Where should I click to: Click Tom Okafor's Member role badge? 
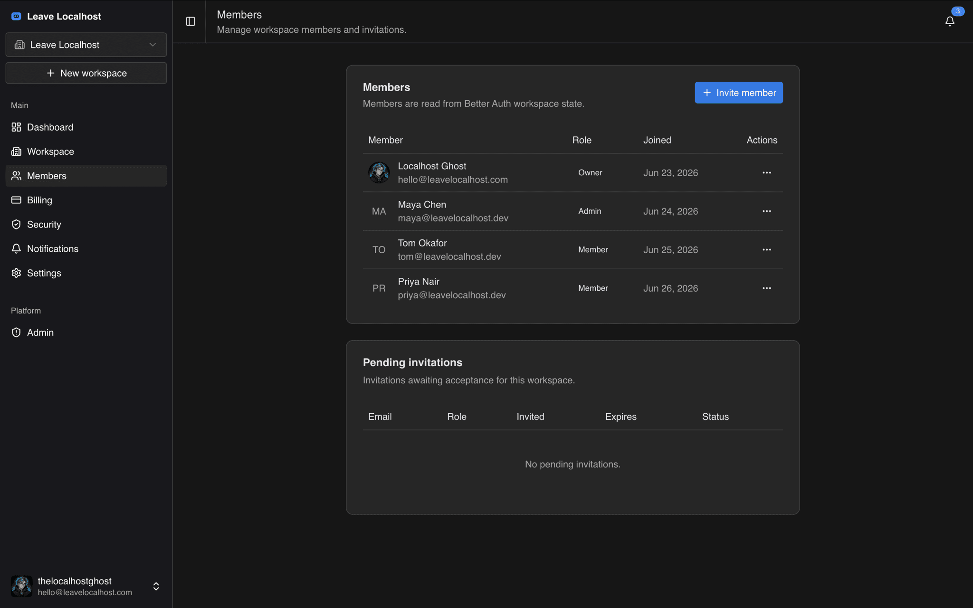(593, 249)
